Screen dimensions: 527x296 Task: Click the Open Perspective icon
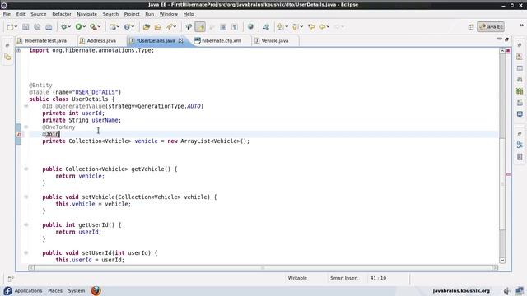[471, 27]
